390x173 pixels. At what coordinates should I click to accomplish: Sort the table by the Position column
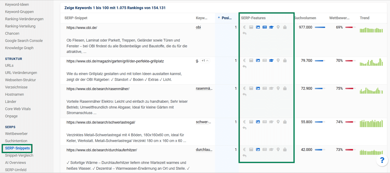tap(226, 18)
